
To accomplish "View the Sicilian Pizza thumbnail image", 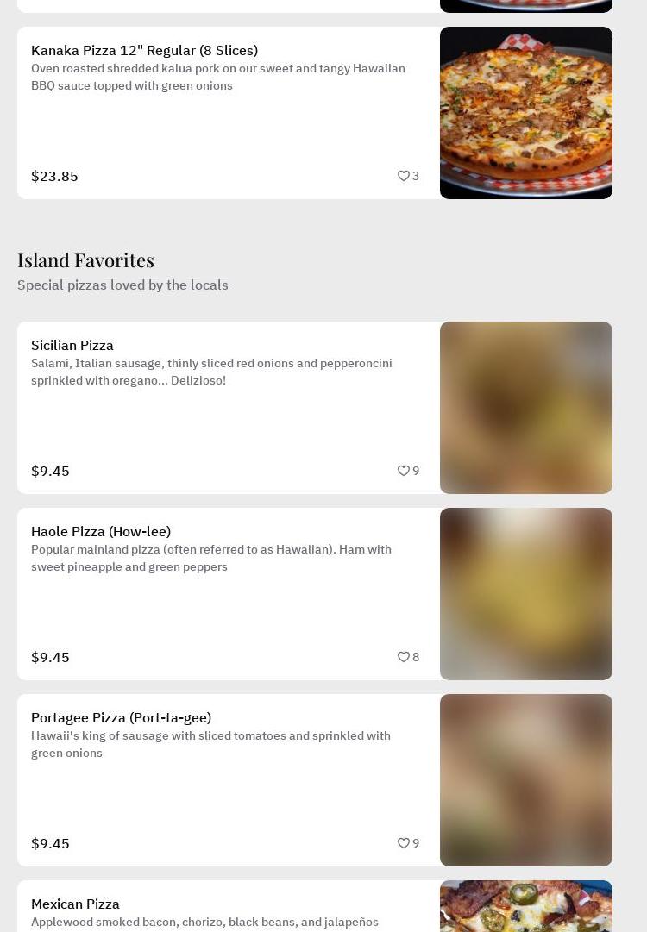I will (x=525, y=408).
